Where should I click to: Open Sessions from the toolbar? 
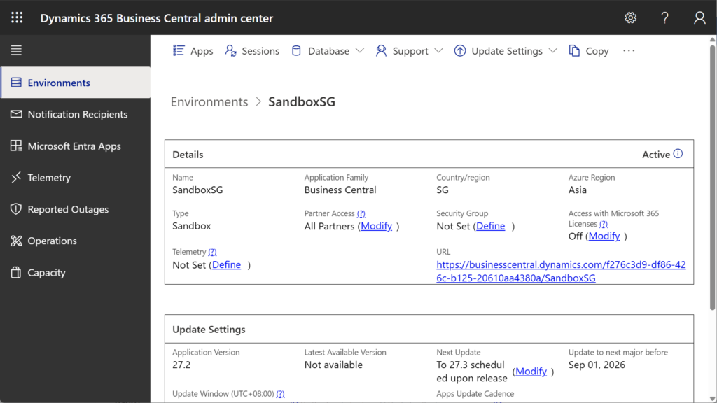pyautogui.click(x=252, y=51)
